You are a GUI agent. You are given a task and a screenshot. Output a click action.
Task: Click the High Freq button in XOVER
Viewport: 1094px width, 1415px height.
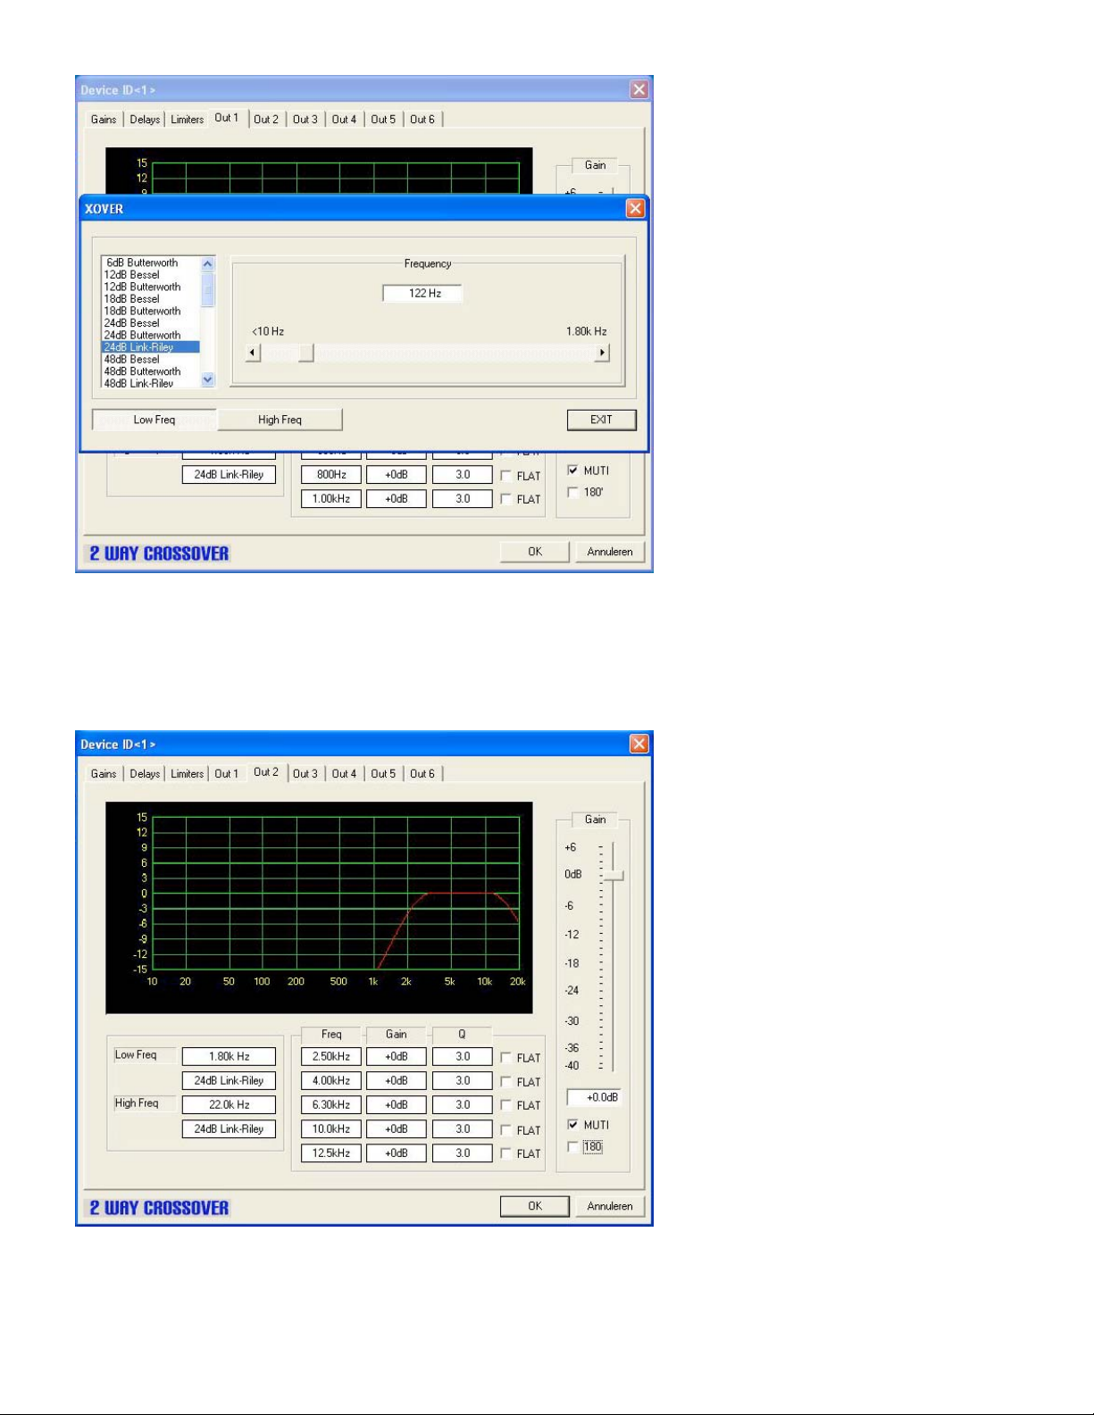click(x=280, y=420)
